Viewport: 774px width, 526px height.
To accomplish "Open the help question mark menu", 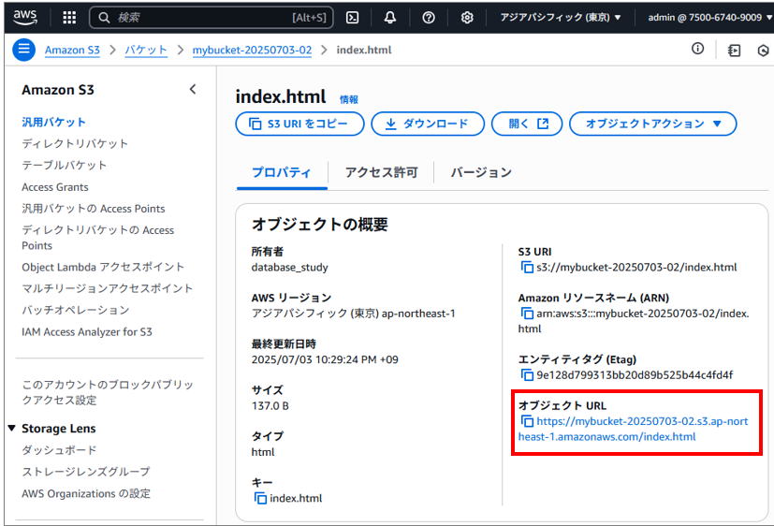I will pos(429,18).
